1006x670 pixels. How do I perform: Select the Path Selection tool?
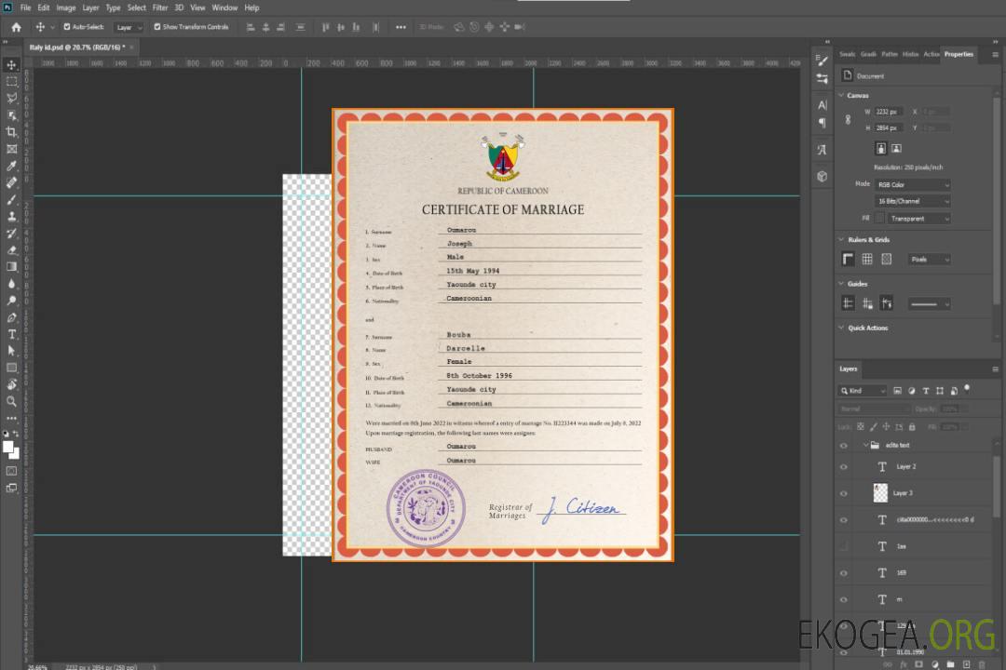[11, 351]
